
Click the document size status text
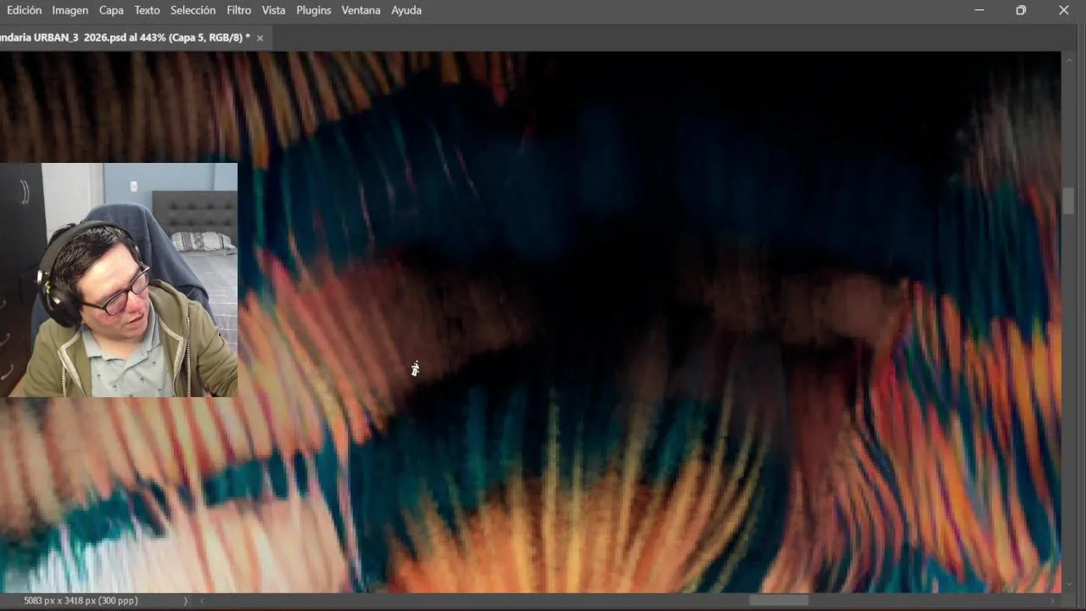81,601
